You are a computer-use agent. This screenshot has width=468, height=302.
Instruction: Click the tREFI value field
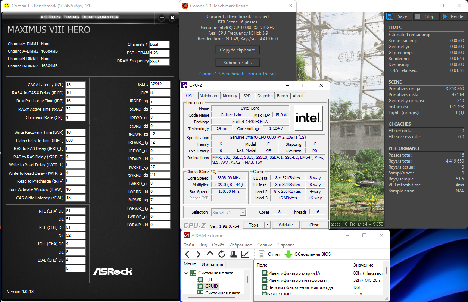pos(160,84)
